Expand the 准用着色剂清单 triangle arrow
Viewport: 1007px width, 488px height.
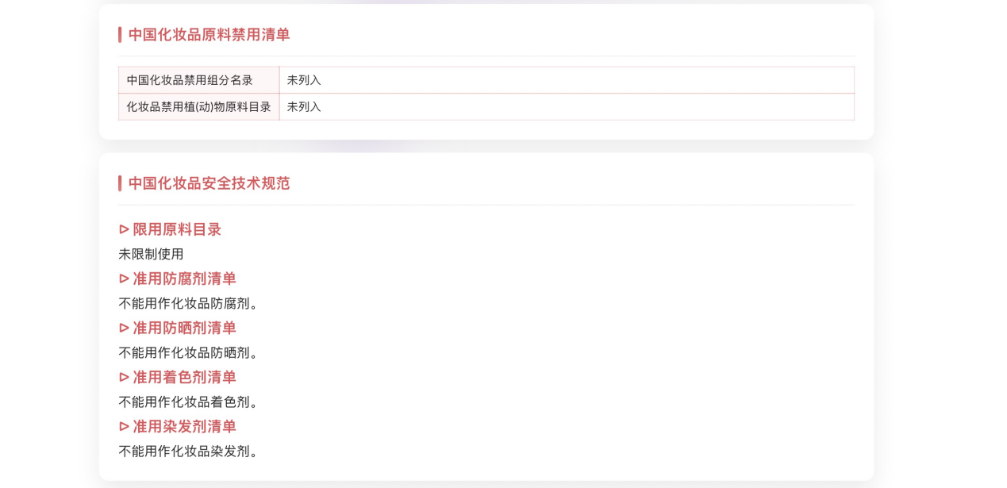click(124, 377)
